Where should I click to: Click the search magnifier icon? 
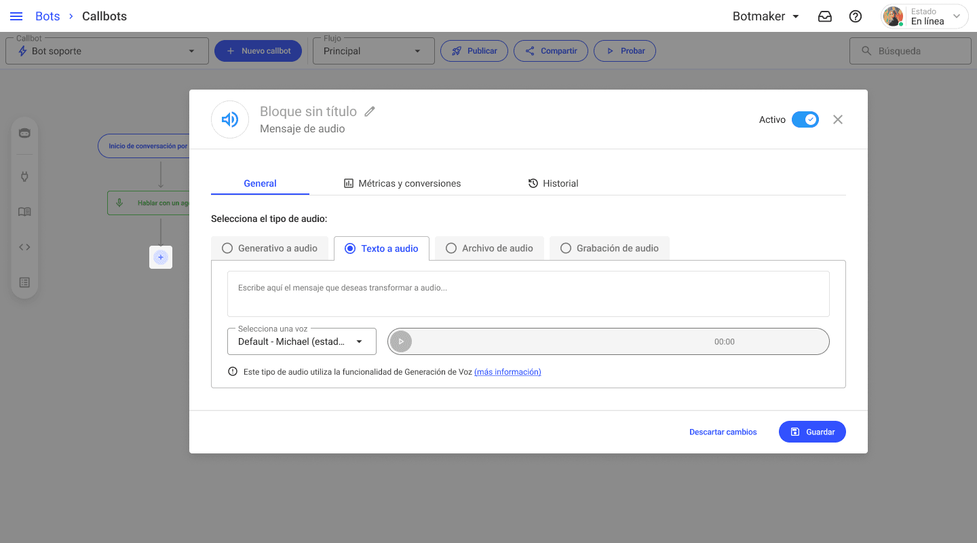click(x=866, y=51)
